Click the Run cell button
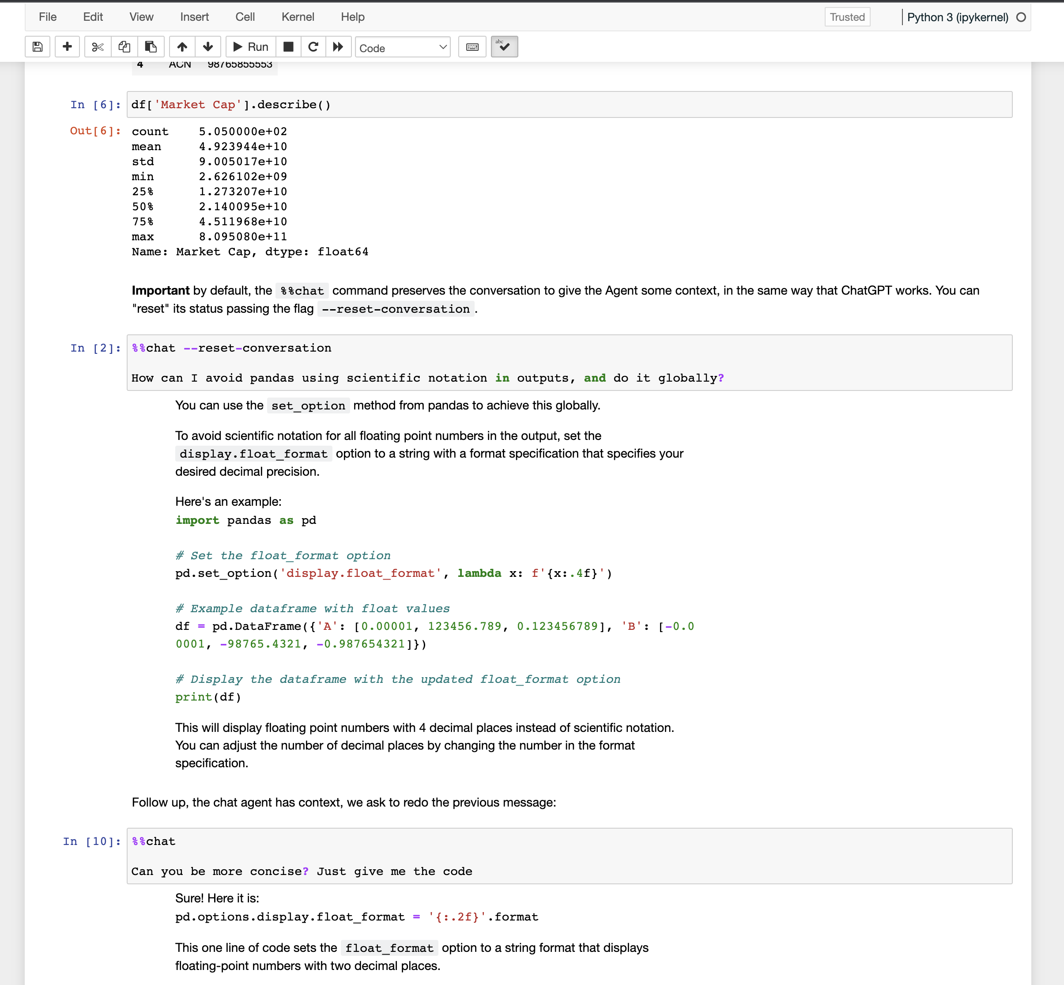 pos(250,47)
